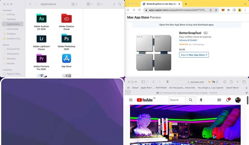
Task: Open the Adobe Creative Cloud folder
Action: [67, 22]
